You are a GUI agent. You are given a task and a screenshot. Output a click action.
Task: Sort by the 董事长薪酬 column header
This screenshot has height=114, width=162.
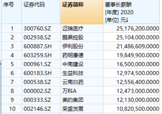[131, 12]
